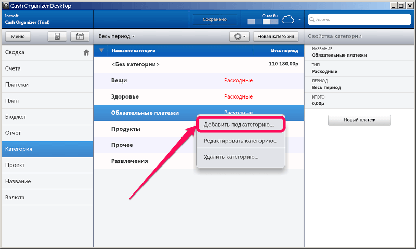
Task: Open the gear settings dropdown
Action: [239, 36]
